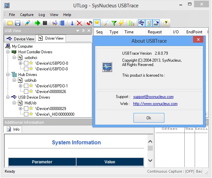Screen dimensions: 212x178
Task: Stop capture with the black square
Action: click(x=45, y=23)
